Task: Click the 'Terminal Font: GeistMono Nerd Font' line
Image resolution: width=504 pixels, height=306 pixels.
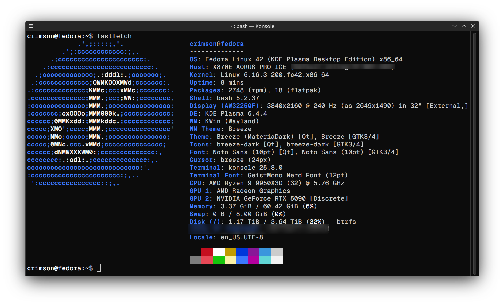Action: (x=269, y=175)
